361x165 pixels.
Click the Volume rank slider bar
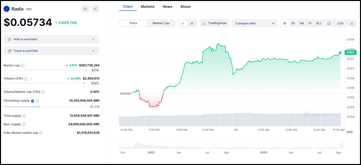(45, 83)
